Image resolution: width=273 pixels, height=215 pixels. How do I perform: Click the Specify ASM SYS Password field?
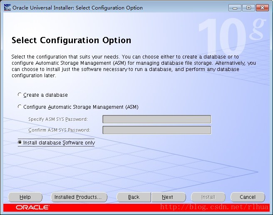(157, 119)
